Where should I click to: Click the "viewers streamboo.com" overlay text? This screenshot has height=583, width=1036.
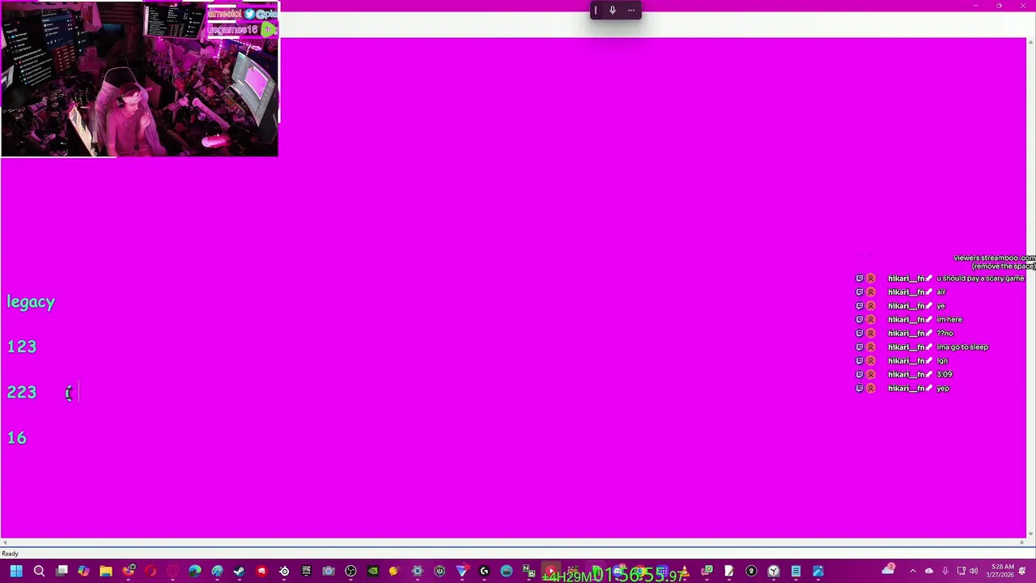[x=995, y=258]
